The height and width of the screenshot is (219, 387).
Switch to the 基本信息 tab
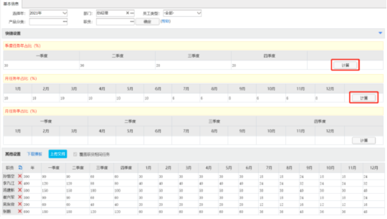click(11, 3)
